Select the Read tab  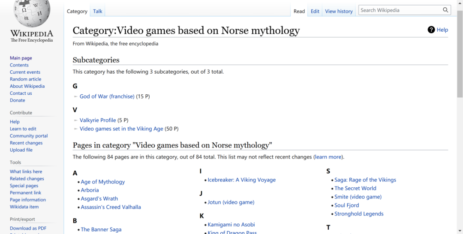pyautogui.click(x=299, y=11)
